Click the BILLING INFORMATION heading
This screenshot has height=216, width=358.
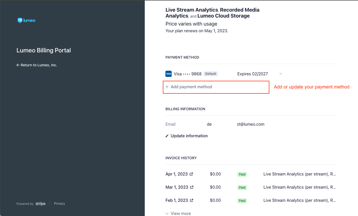click(x=185, y=109)
